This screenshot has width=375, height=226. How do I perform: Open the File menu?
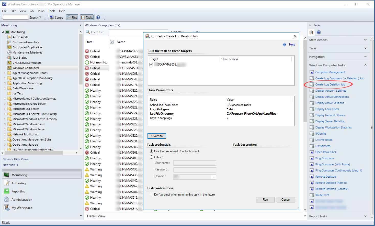pyautogui.click(x=4, y=11)
